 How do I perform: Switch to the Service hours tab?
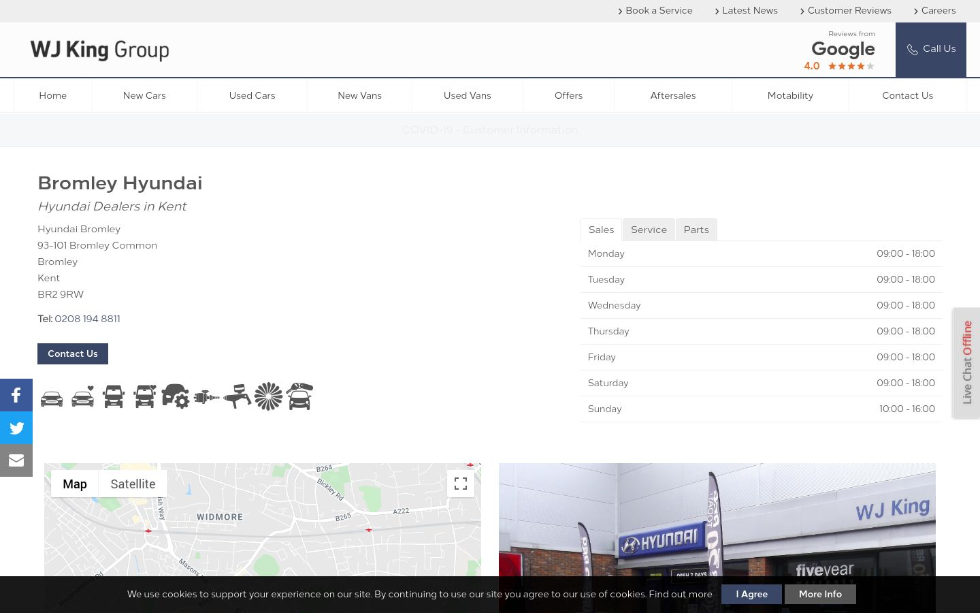click(649, 230)
